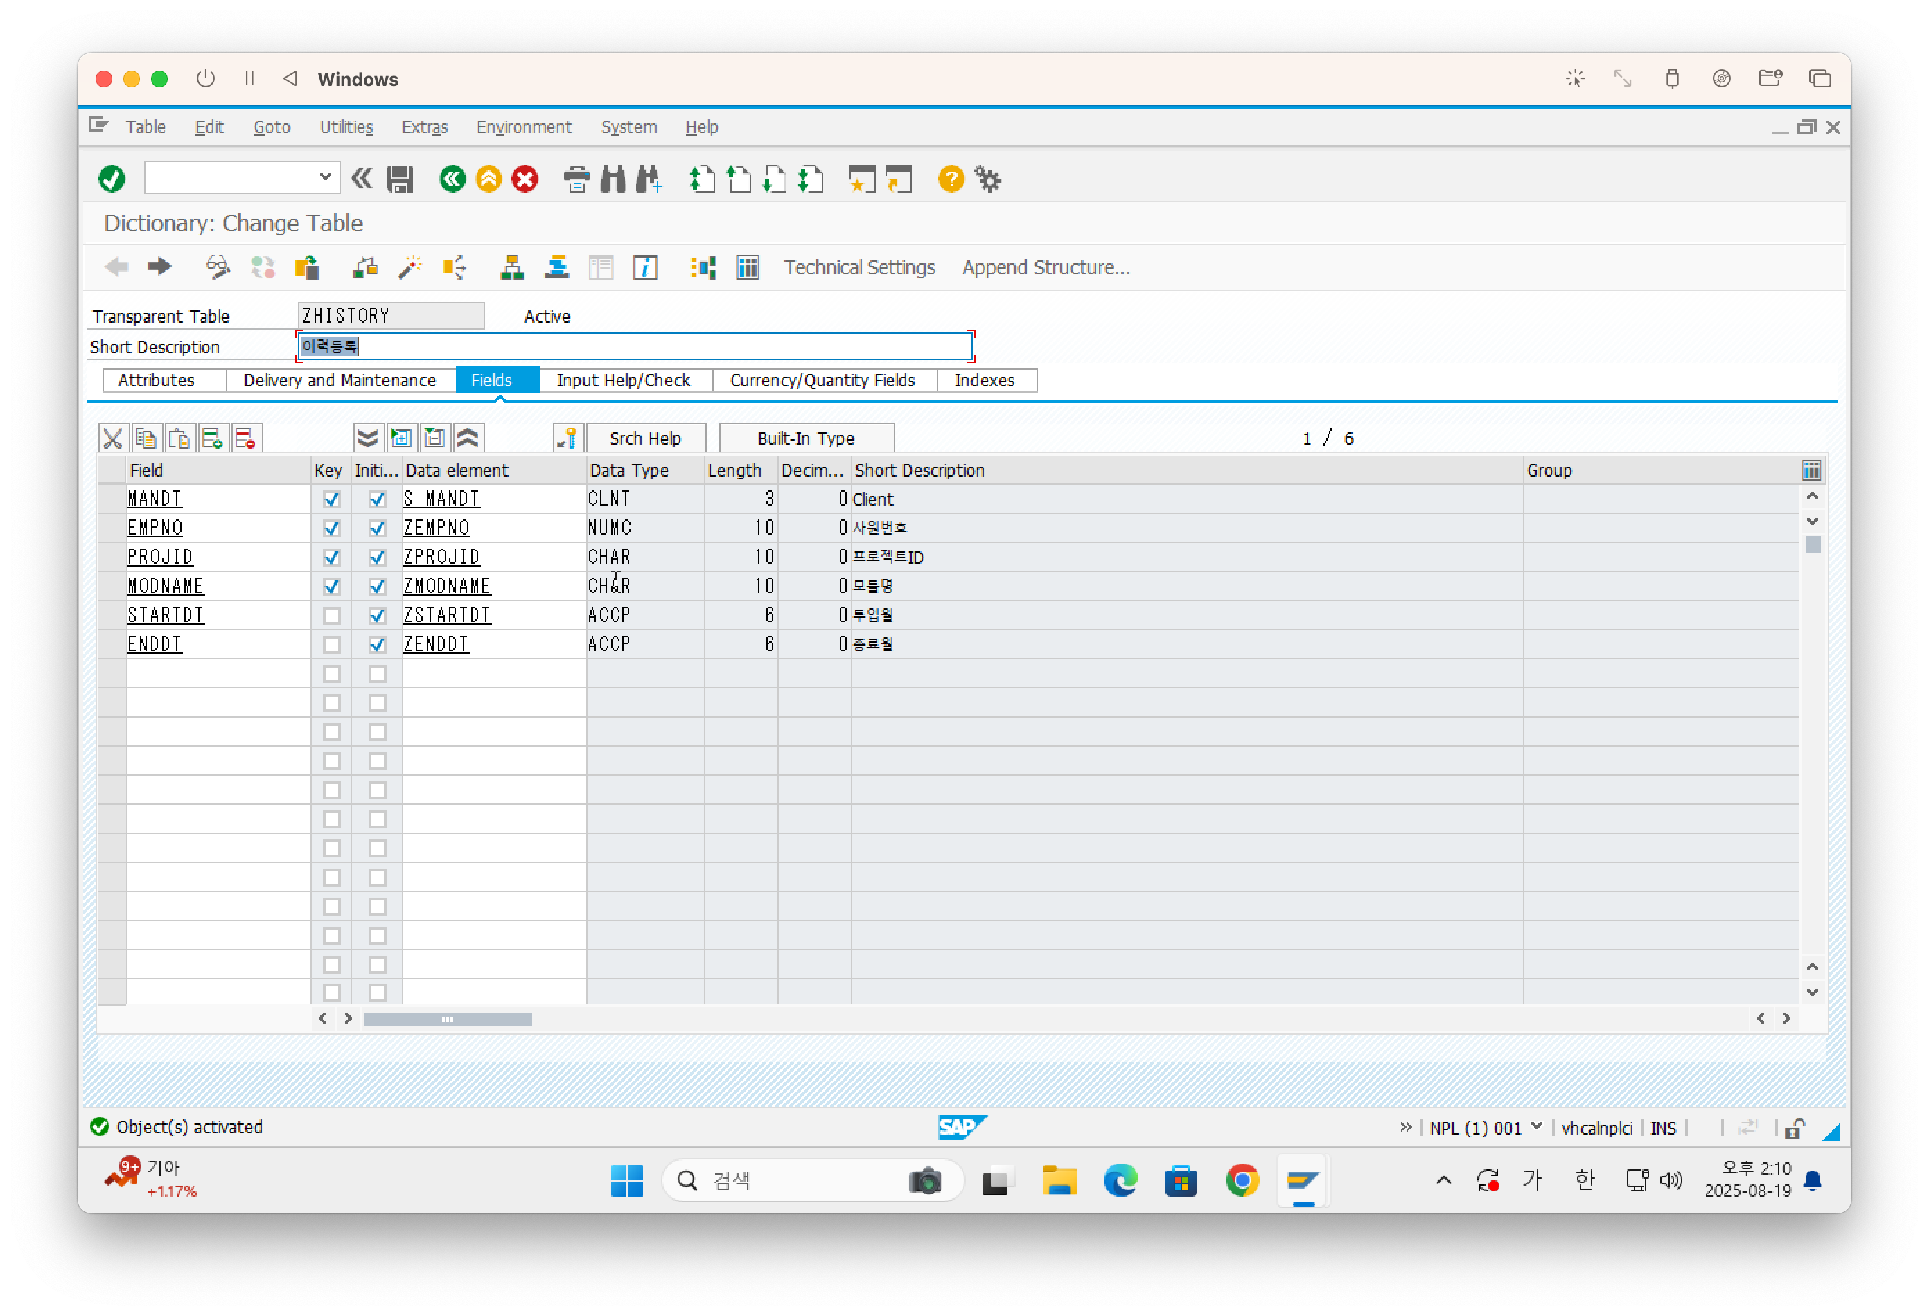Save the table with the floppy icon

[x=400, y=179]
